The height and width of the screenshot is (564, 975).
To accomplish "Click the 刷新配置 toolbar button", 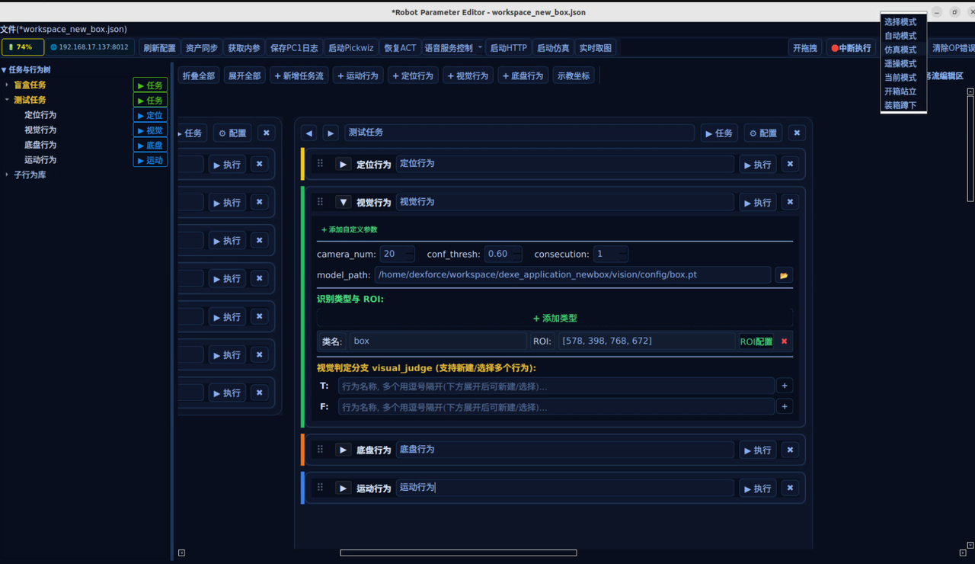I will click(x=159, y=48).
